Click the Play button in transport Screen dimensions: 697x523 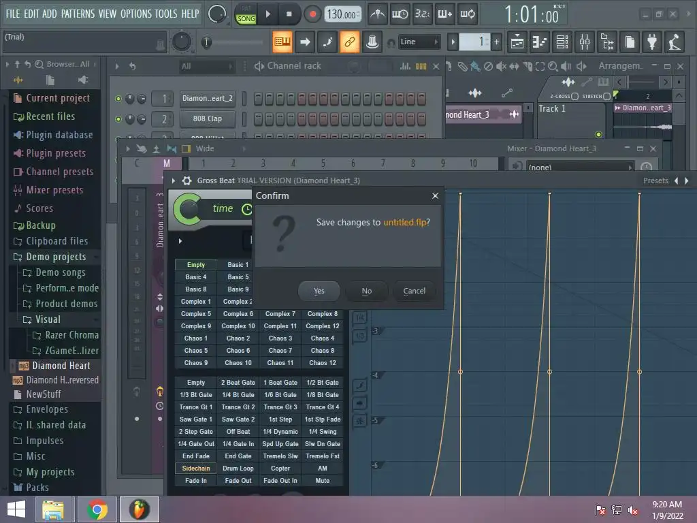coord(268,14)
